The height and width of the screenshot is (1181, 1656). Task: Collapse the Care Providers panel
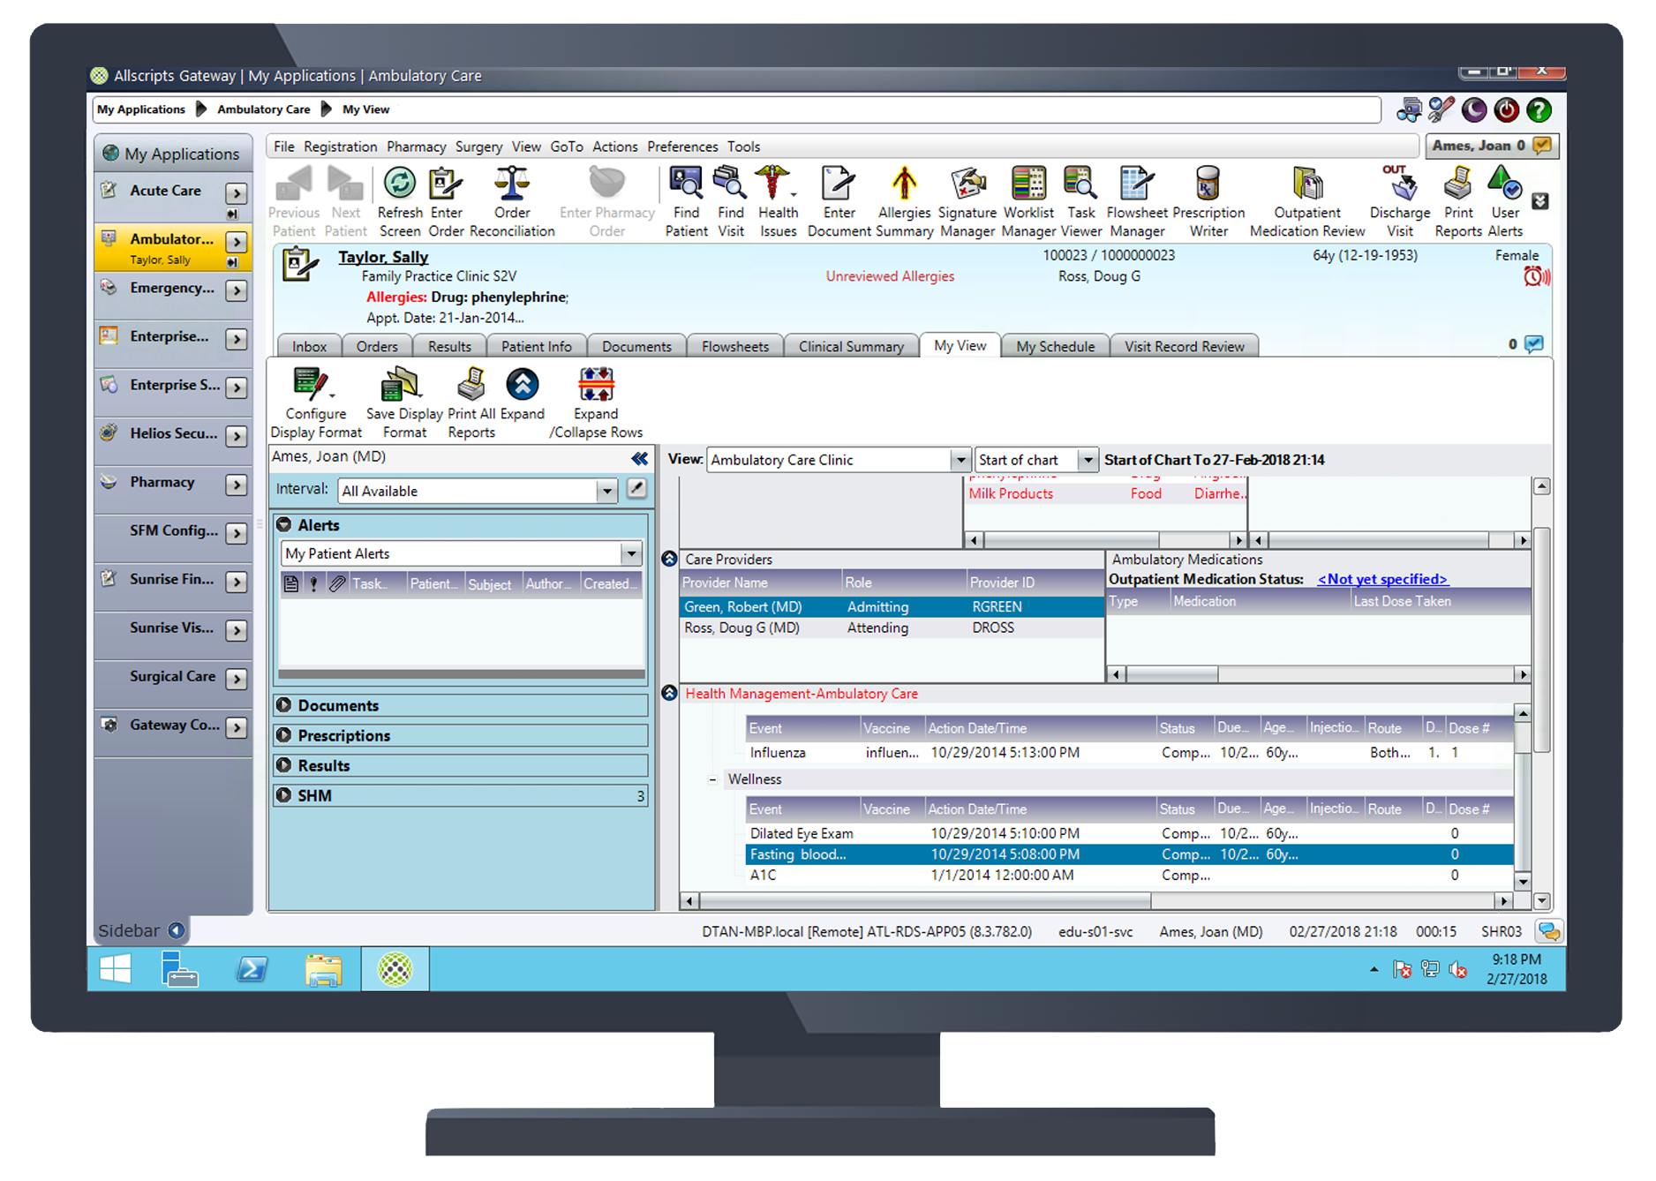click(x=670, y=559)
